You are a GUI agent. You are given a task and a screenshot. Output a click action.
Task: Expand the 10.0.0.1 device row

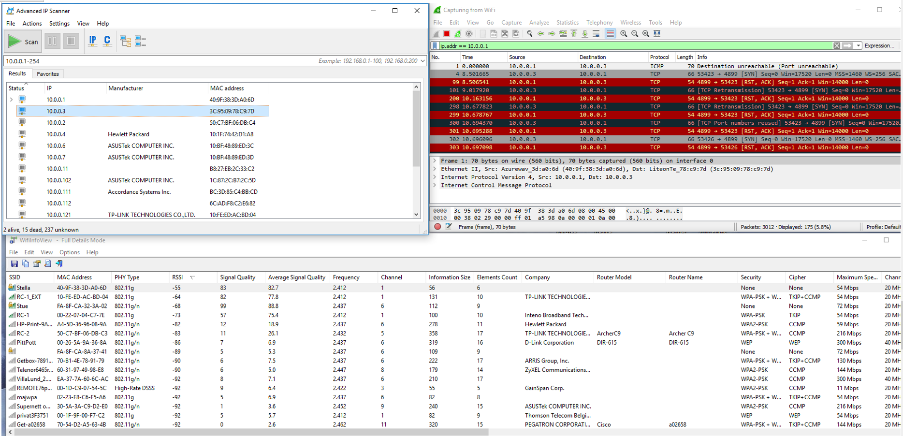(11, 100)
